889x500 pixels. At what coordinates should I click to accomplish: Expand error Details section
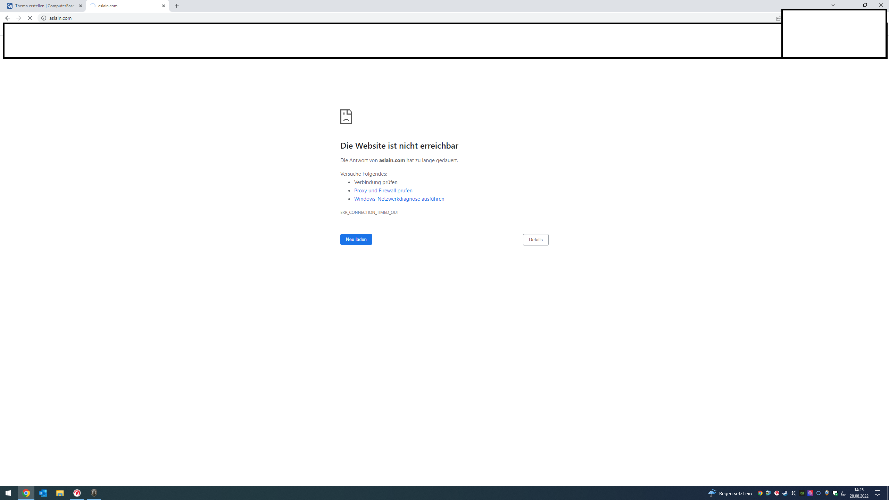pyautogui.click(x=535, y=240)
